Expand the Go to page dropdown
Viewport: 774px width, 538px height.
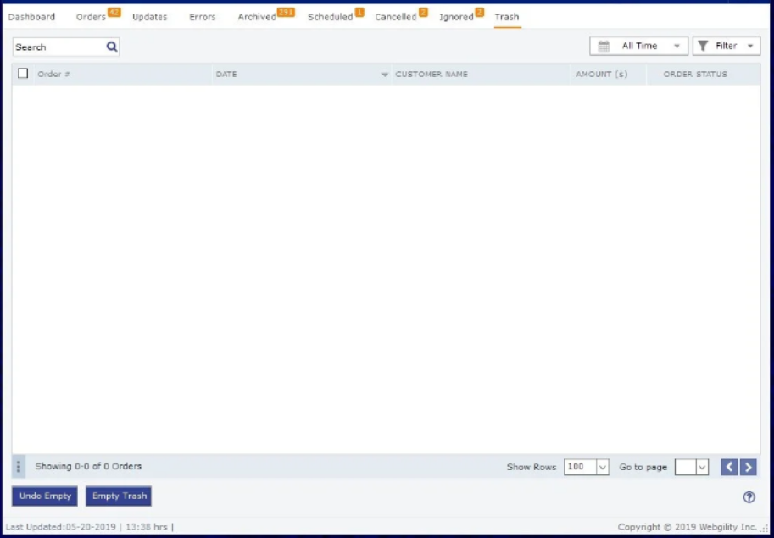702,467
